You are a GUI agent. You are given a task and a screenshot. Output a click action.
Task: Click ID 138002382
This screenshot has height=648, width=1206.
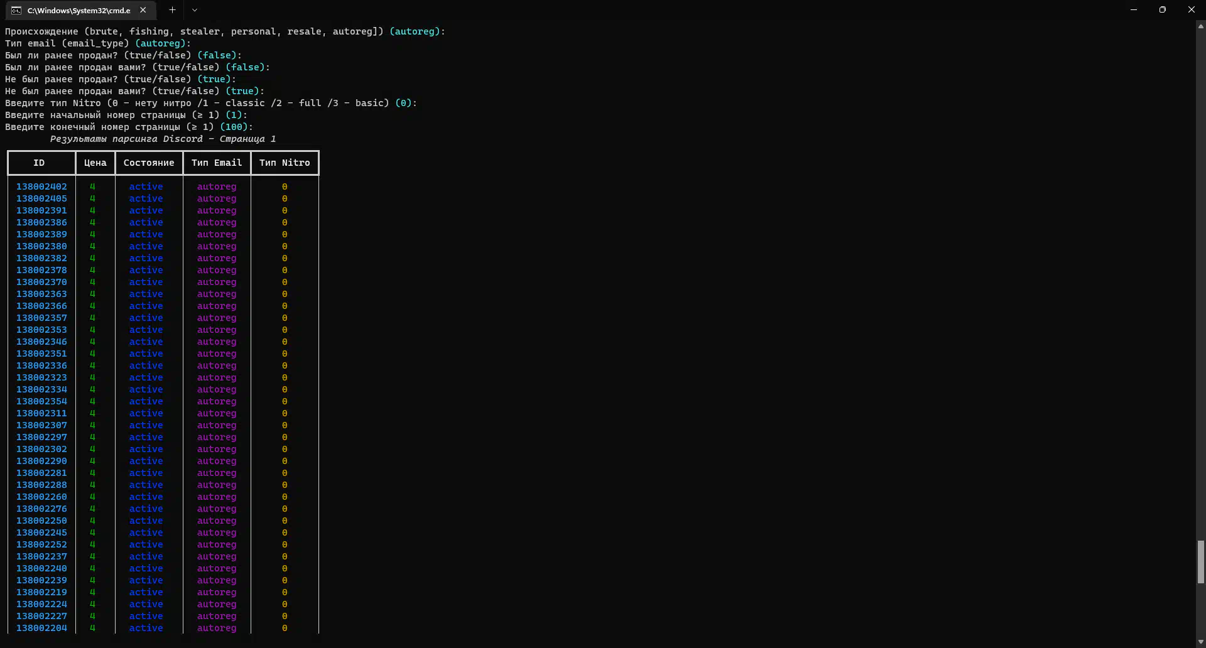click(41, 258)
